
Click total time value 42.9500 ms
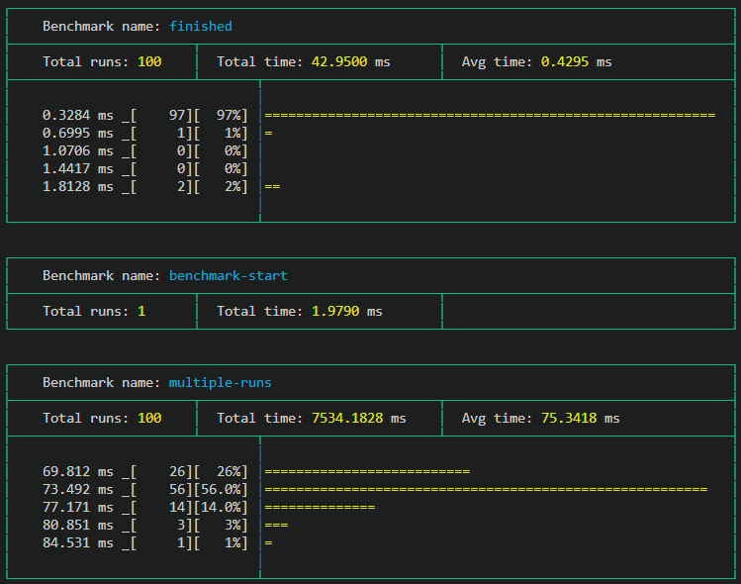pyautogui.click(x=350, y=62)
